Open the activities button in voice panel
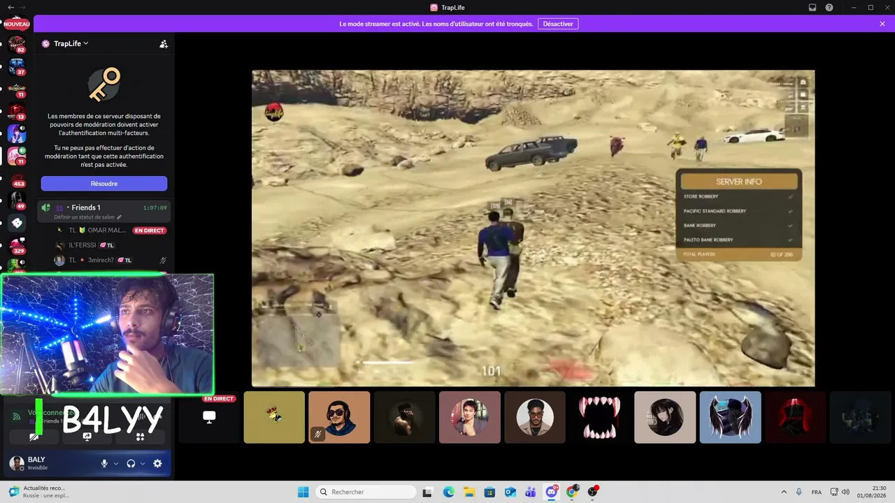Viewport: 895px width, 503px height. point(140,437)
